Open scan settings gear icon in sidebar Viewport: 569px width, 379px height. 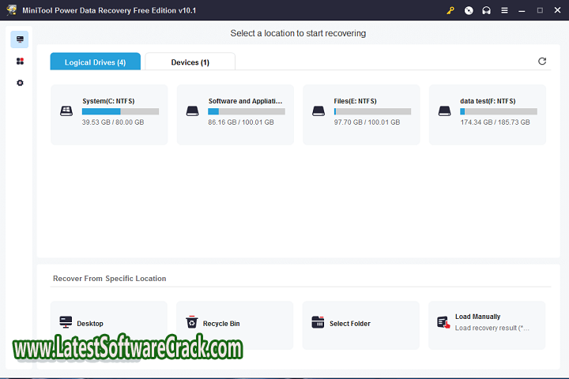click(x=20, y=83)
